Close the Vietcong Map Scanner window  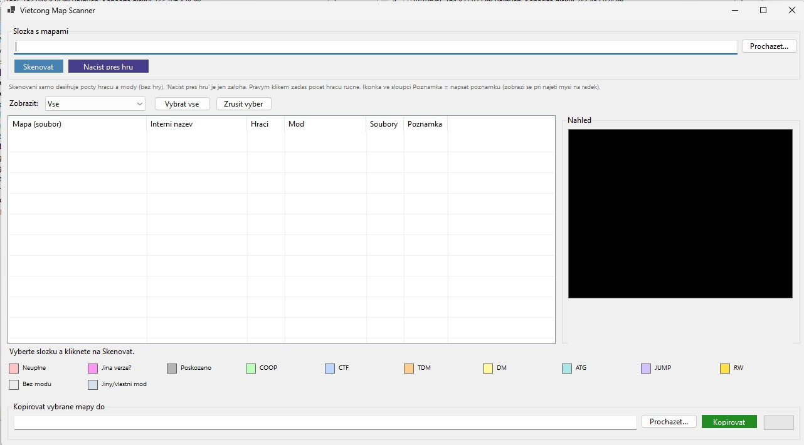coord(790,10)
